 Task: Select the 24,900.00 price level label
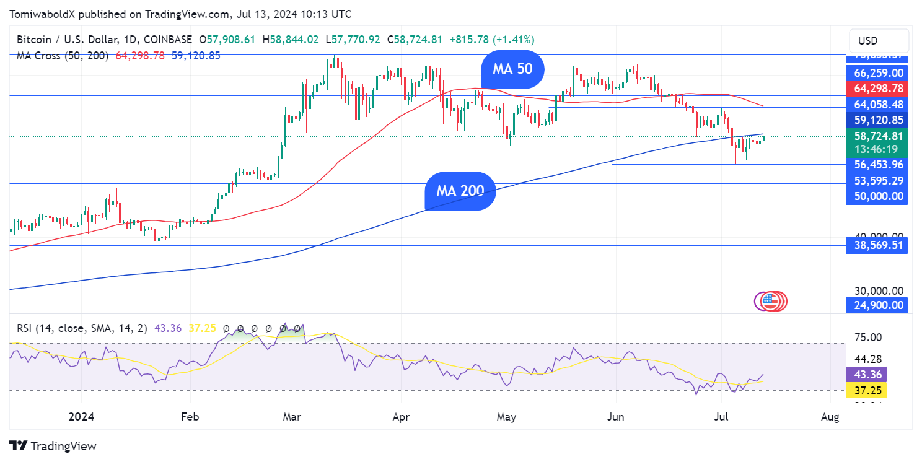(876, 305)
